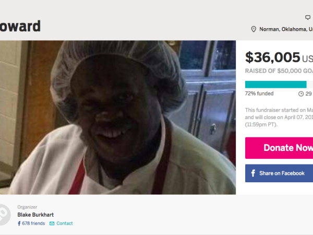Share the fundraiser on Facebook
This screenshot has width=313, height=235.
click(x=279, y=173)
